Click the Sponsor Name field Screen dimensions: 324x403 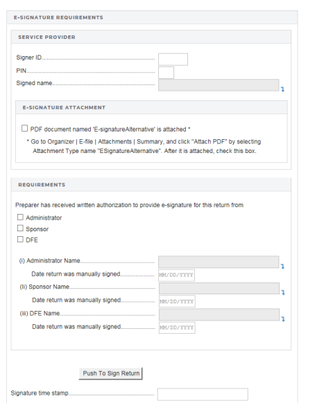click(219, 288)
